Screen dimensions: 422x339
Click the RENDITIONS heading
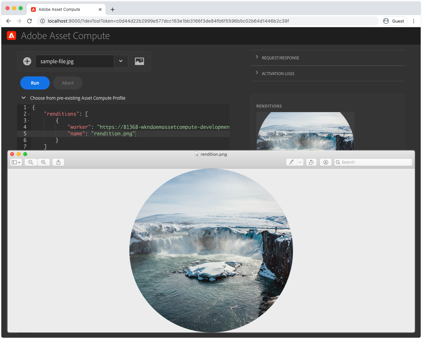[269, 106]
